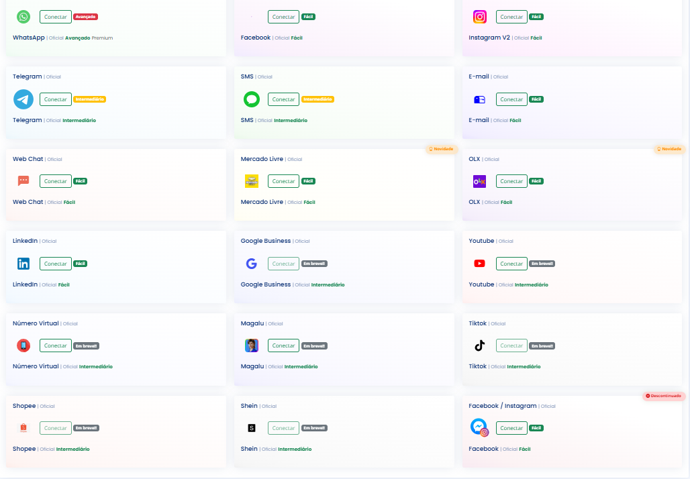Viewport: 690px width, 479px height.
Task: Click the Novidade tag on Mercado Livre
Action: [442, 149]
